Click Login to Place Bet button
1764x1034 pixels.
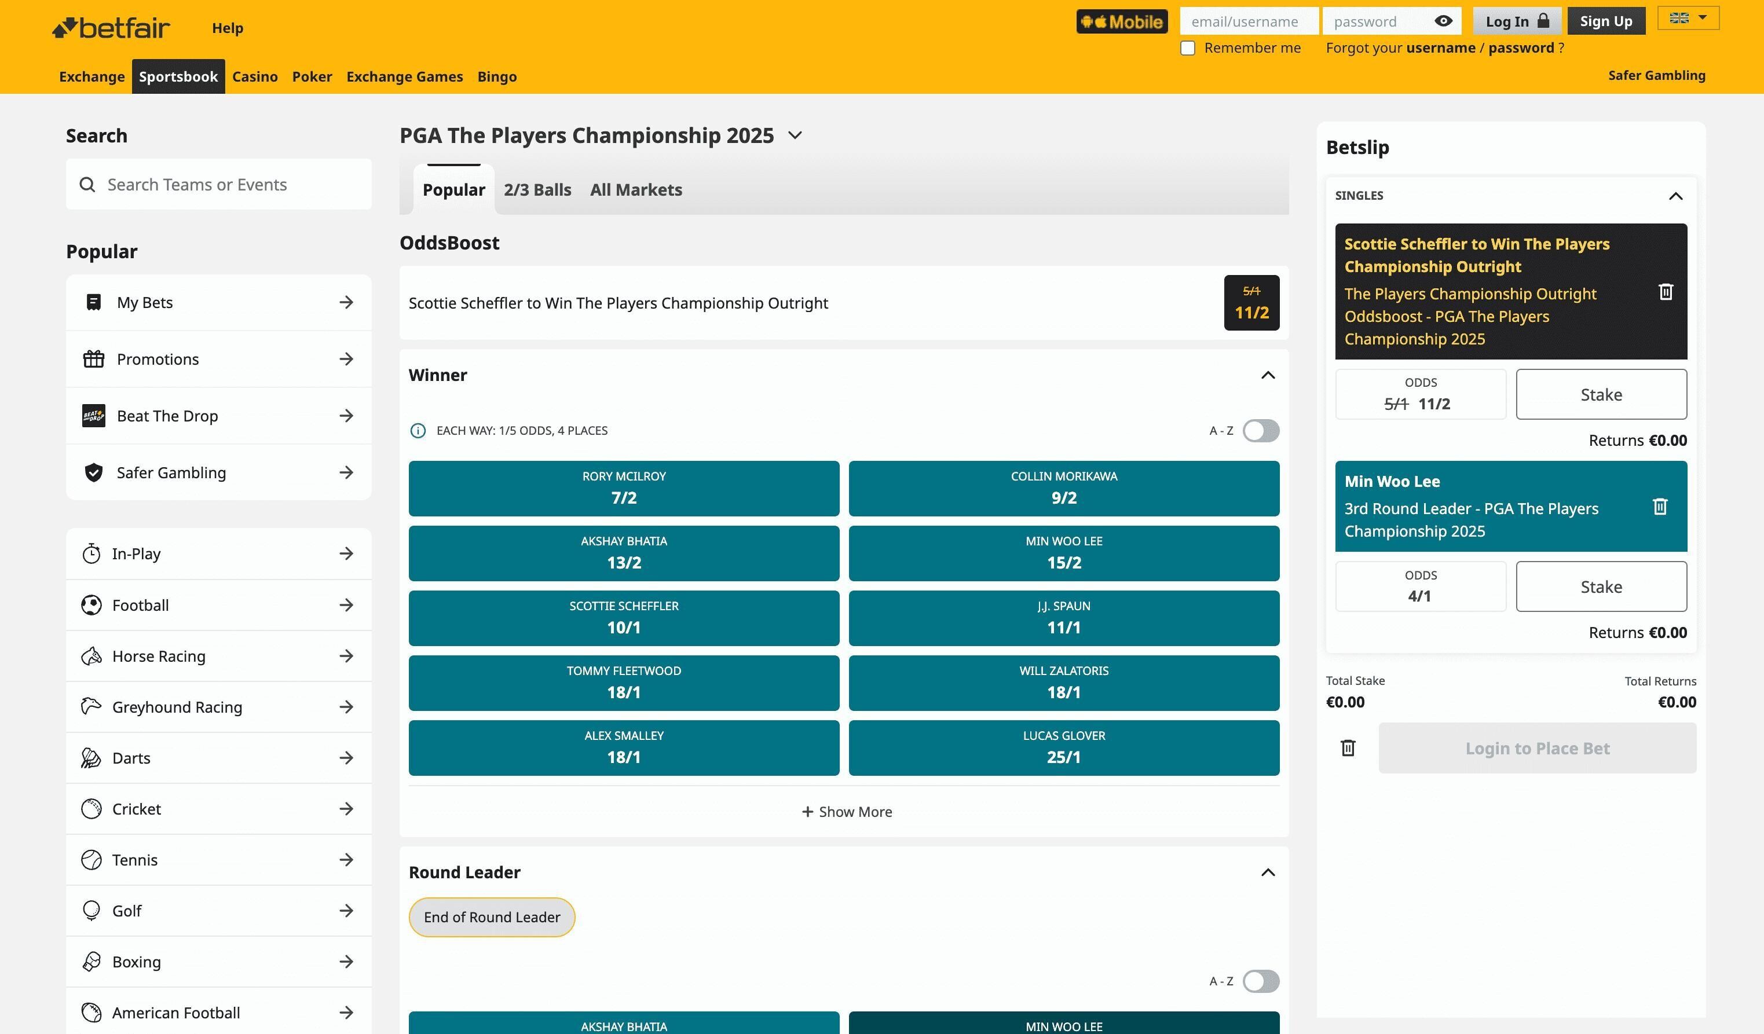(1537, 748)
